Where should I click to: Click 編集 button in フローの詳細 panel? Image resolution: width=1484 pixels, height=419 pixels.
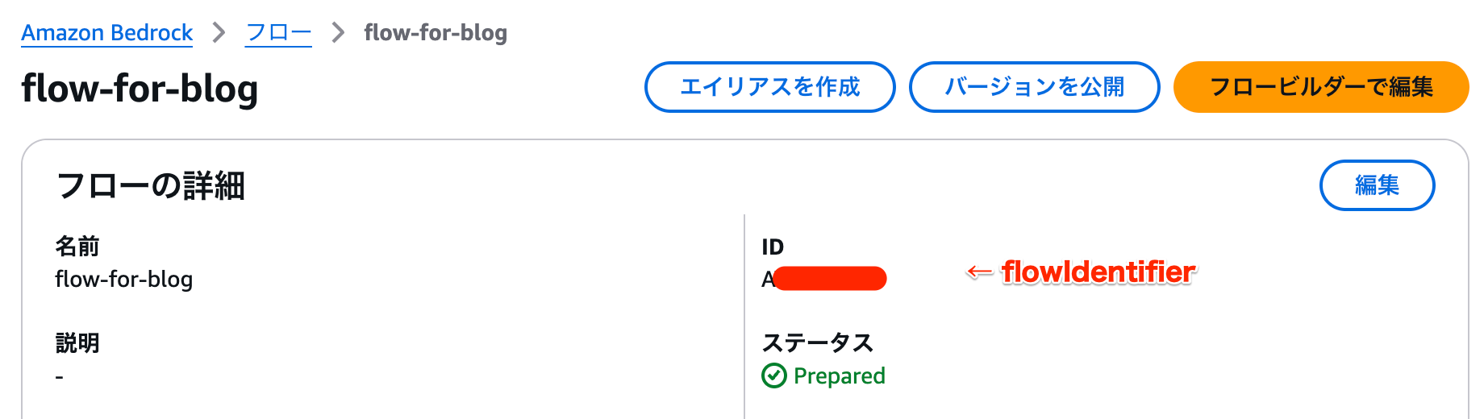[1377, 185]
